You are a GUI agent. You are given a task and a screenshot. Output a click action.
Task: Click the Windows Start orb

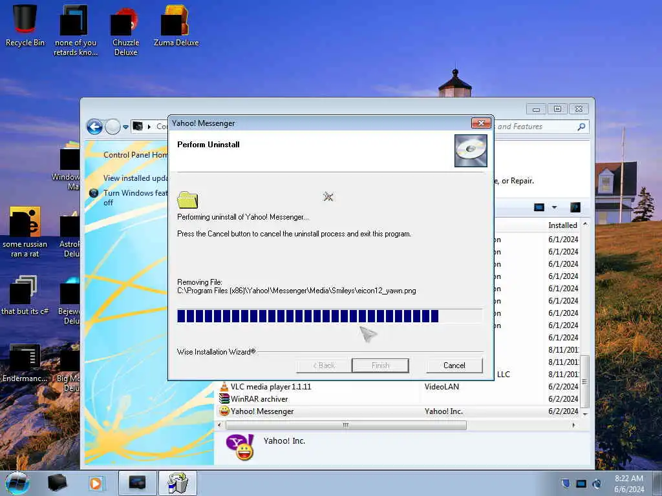[x=17, y=483]
